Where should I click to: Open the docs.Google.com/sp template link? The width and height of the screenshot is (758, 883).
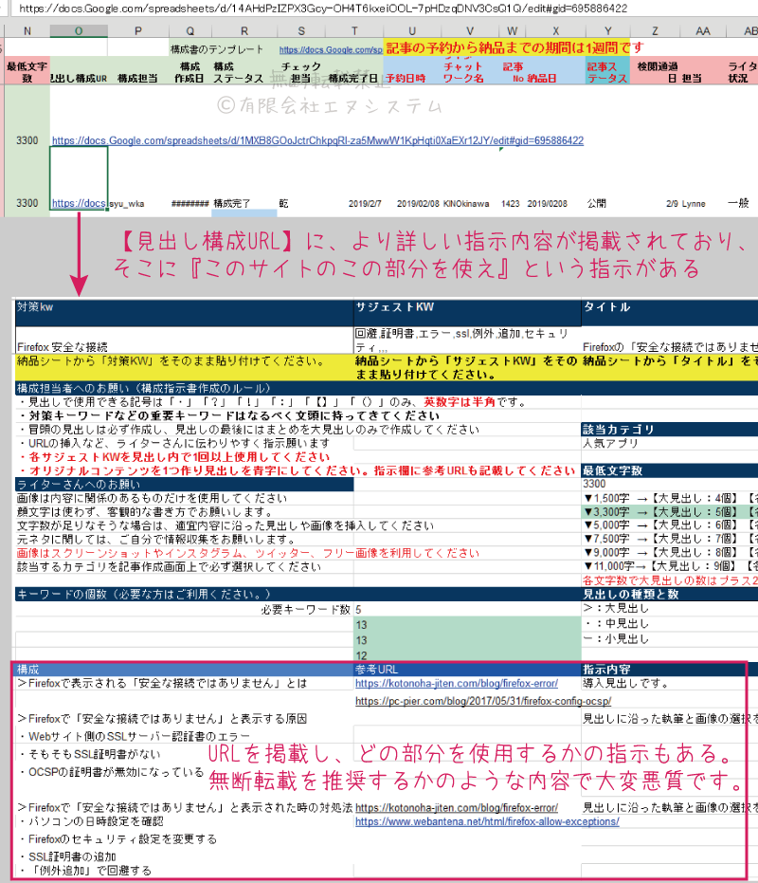click(x=331, y=49)
